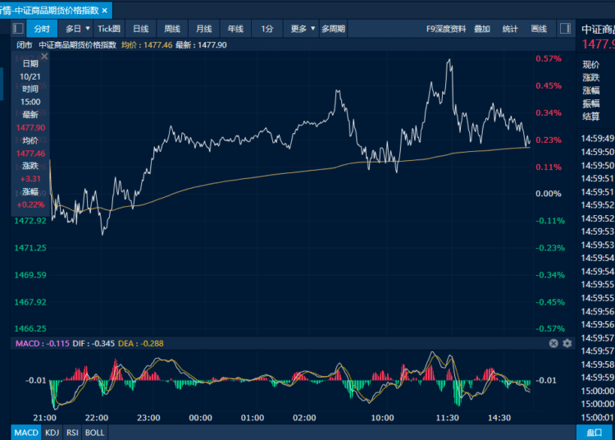Close the MACD indicator panel
This screenshot has width=615, height=440.
point(553,343)
